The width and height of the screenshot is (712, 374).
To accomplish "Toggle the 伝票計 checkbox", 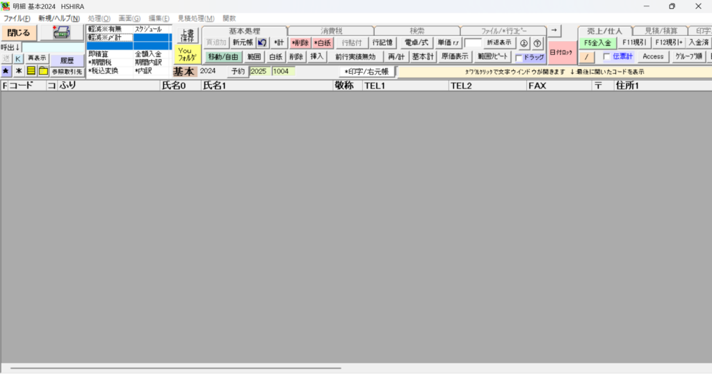I will click(x=606, y=56).
